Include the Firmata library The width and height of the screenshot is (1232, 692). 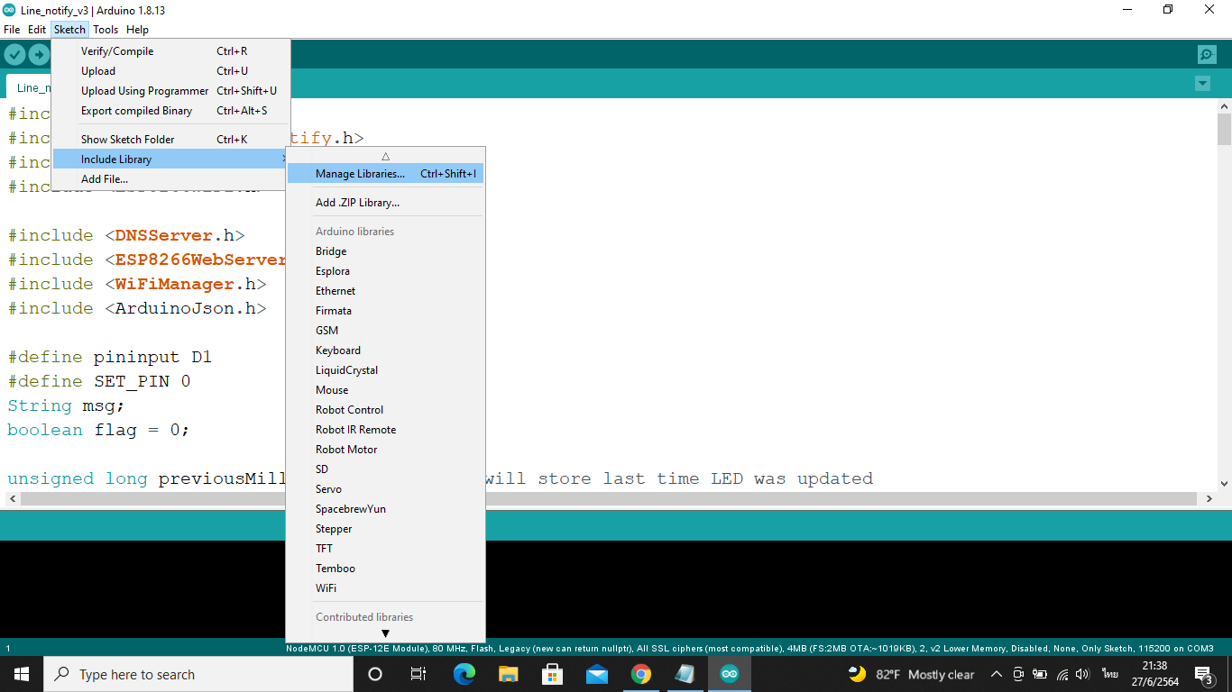(385, 311)
